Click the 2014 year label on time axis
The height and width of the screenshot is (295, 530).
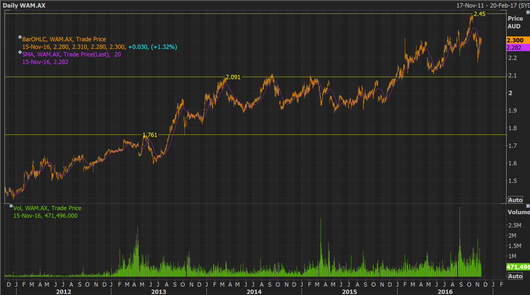coord(254,292)
